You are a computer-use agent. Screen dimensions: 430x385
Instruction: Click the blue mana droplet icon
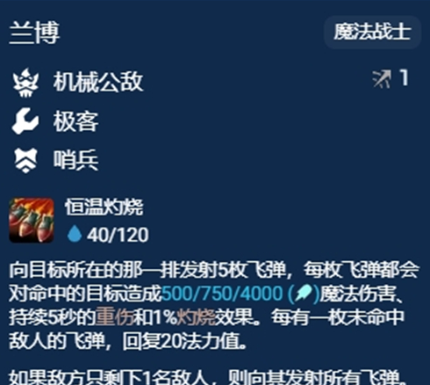75,234
